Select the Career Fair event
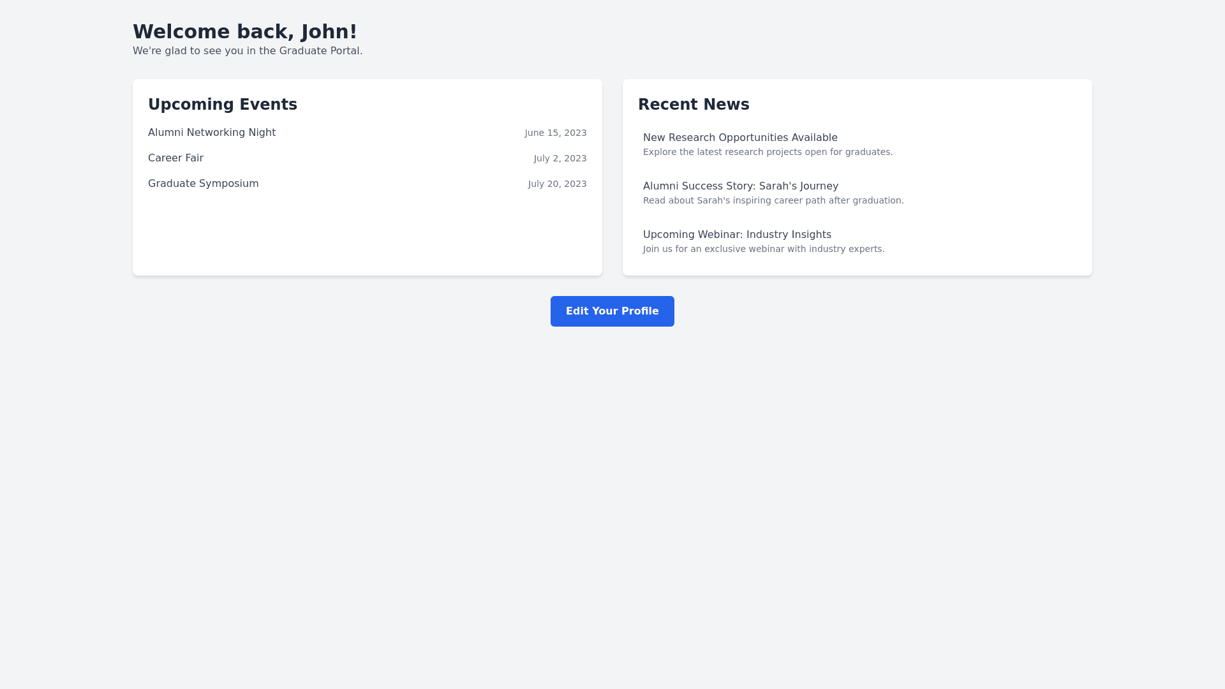1225x689 pixels. (175, 158)
